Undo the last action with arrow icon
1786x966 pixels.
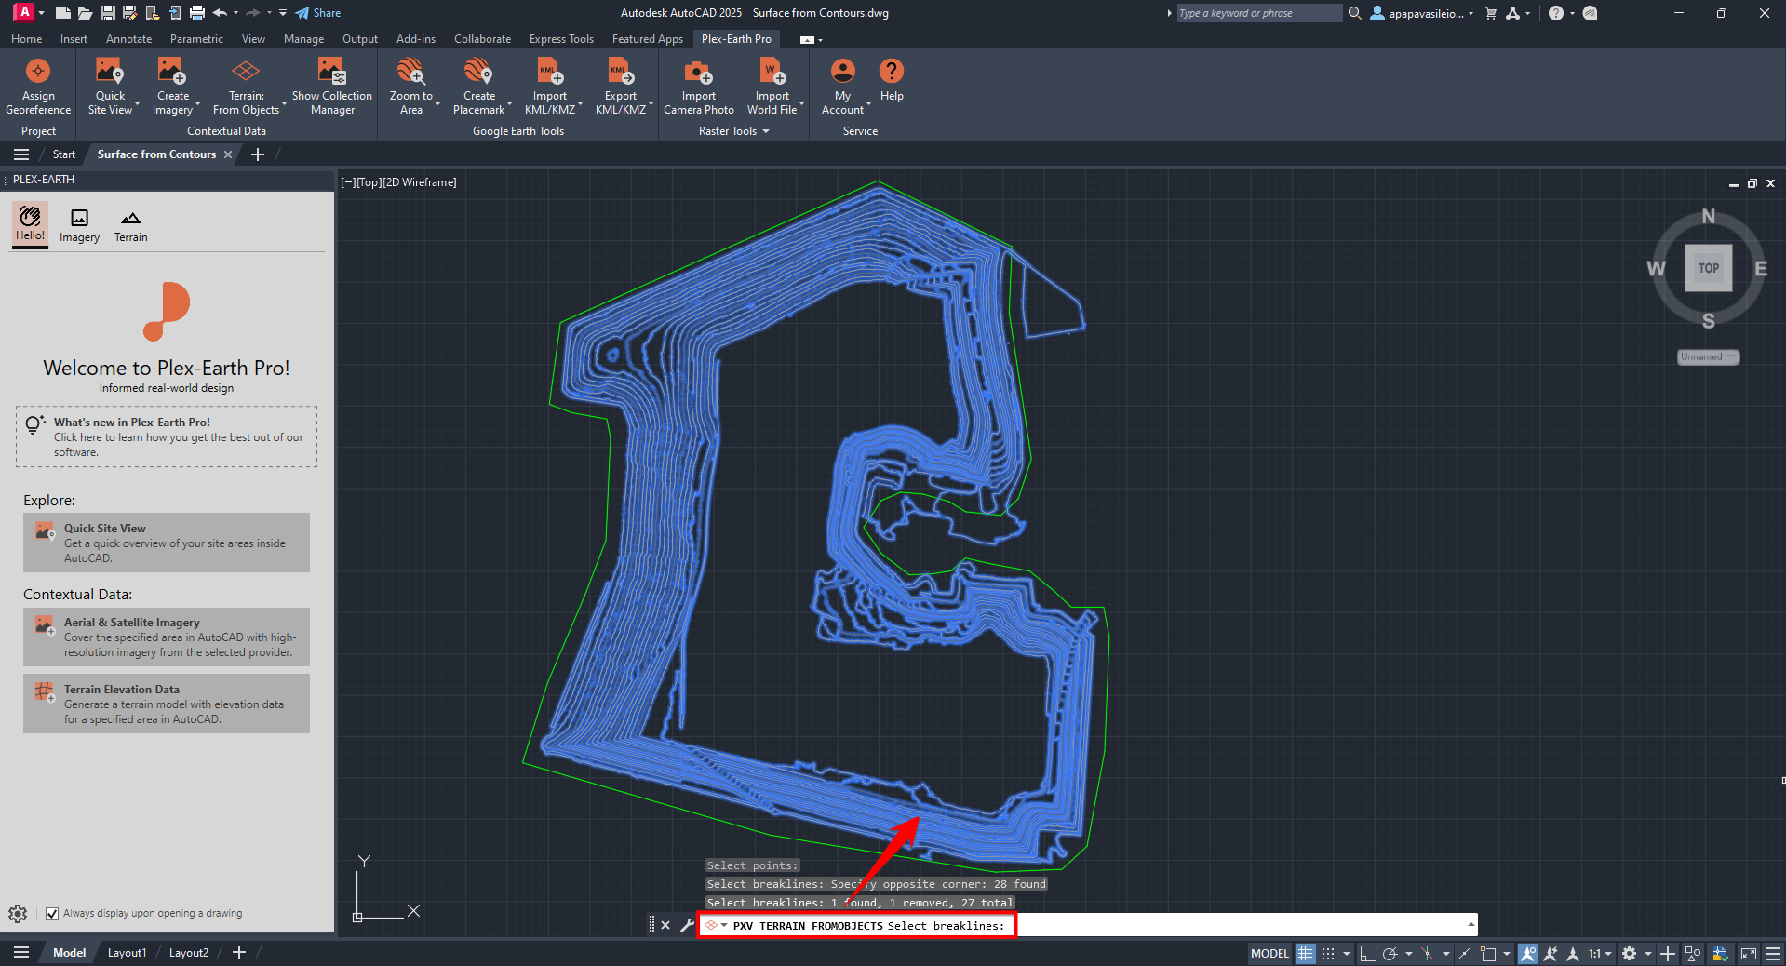(x=220, y=13)
